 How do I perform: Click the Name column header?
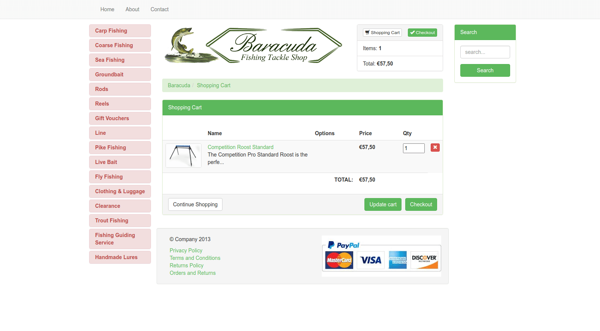coord(215,133)
